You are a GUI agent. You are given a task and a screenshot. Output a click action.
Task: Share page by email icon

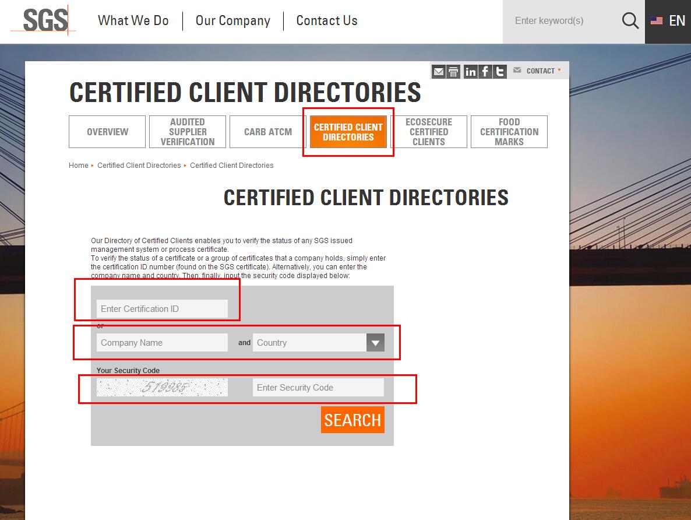[439, 72]
